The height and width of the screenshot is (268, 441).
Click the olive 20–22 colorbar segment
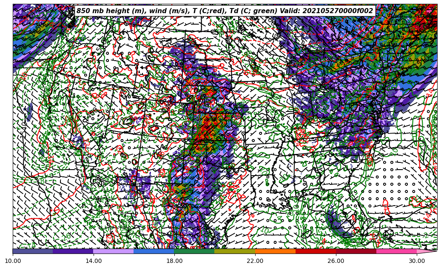pyautogui.click(x=235, y=251)
